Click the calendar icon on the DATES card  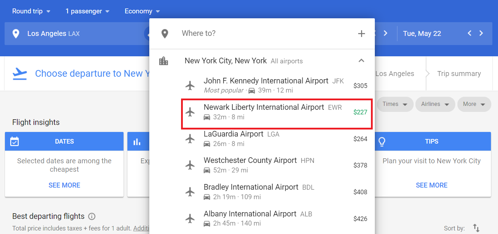[x=14, y=141]
